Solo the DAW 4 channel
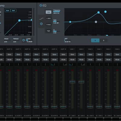This screenshot has width=121, height=121. click(x=99, y=54)
